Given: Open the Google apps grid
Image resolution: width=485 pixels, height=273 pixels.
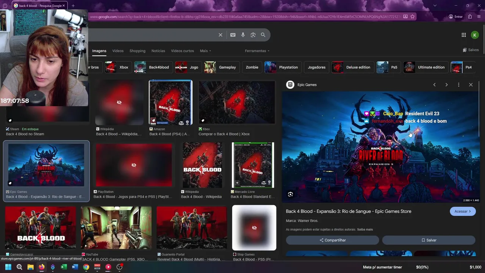Looking at the screenshot, I should pos(464,35).
